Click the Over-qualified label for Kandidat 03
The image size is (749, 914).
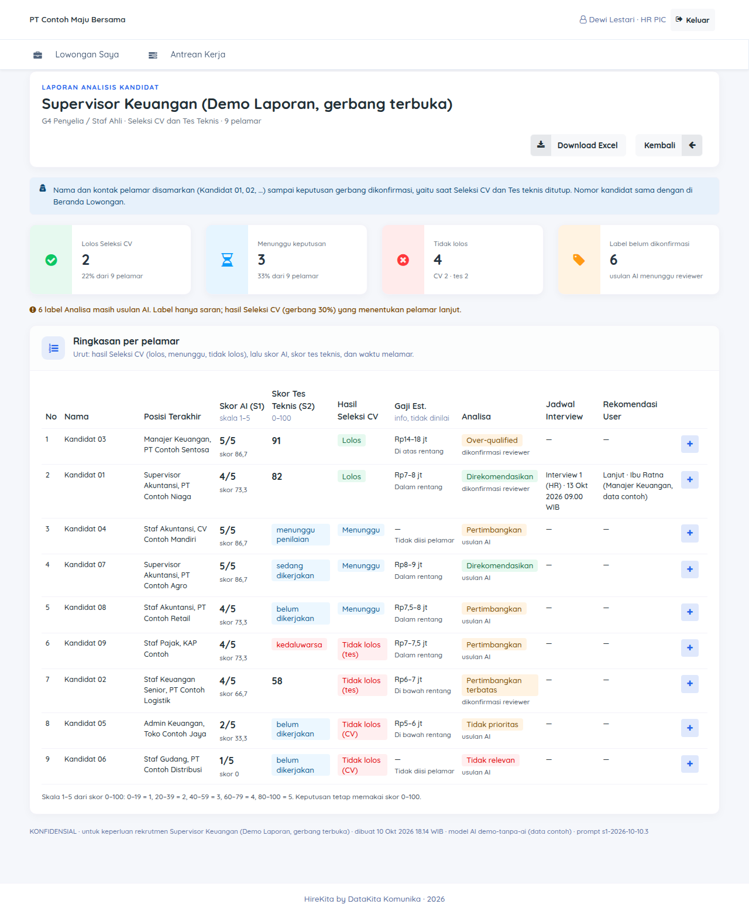point(492,441)
